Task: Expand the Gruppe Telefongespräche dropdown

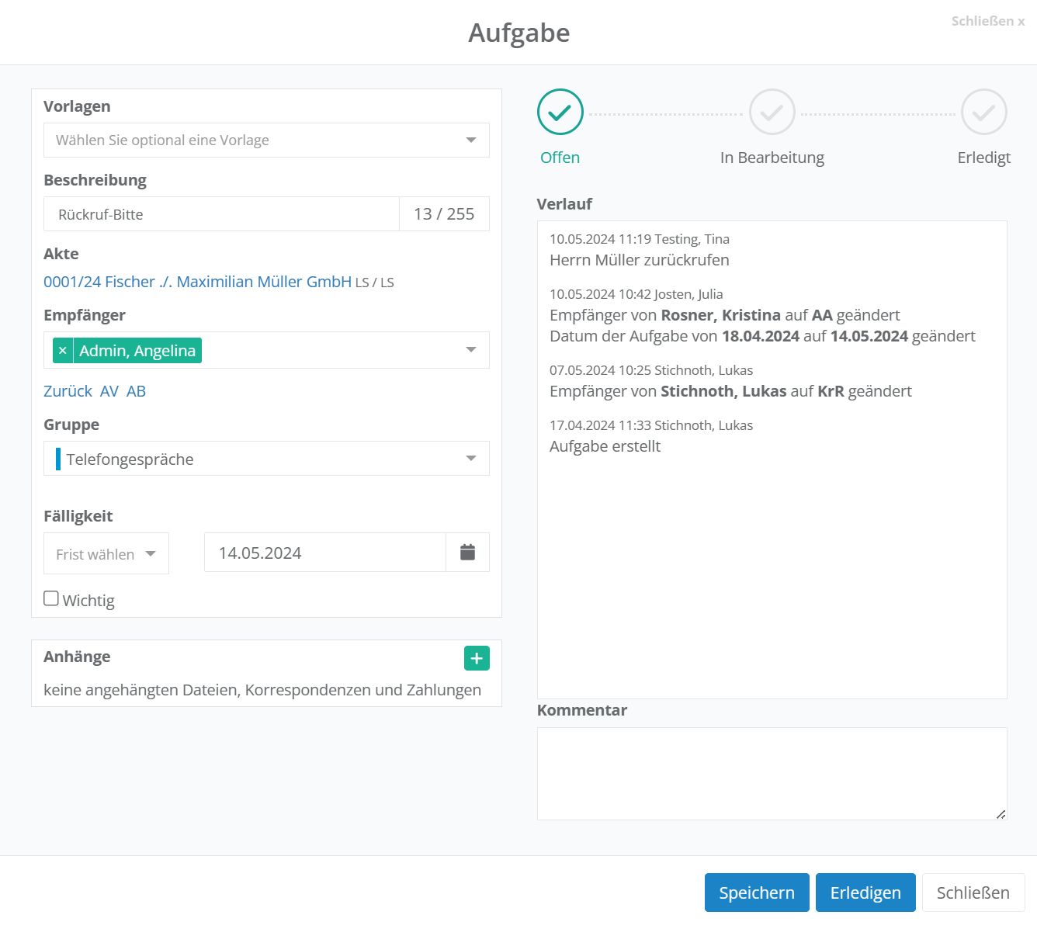Action: click(266, 459)
